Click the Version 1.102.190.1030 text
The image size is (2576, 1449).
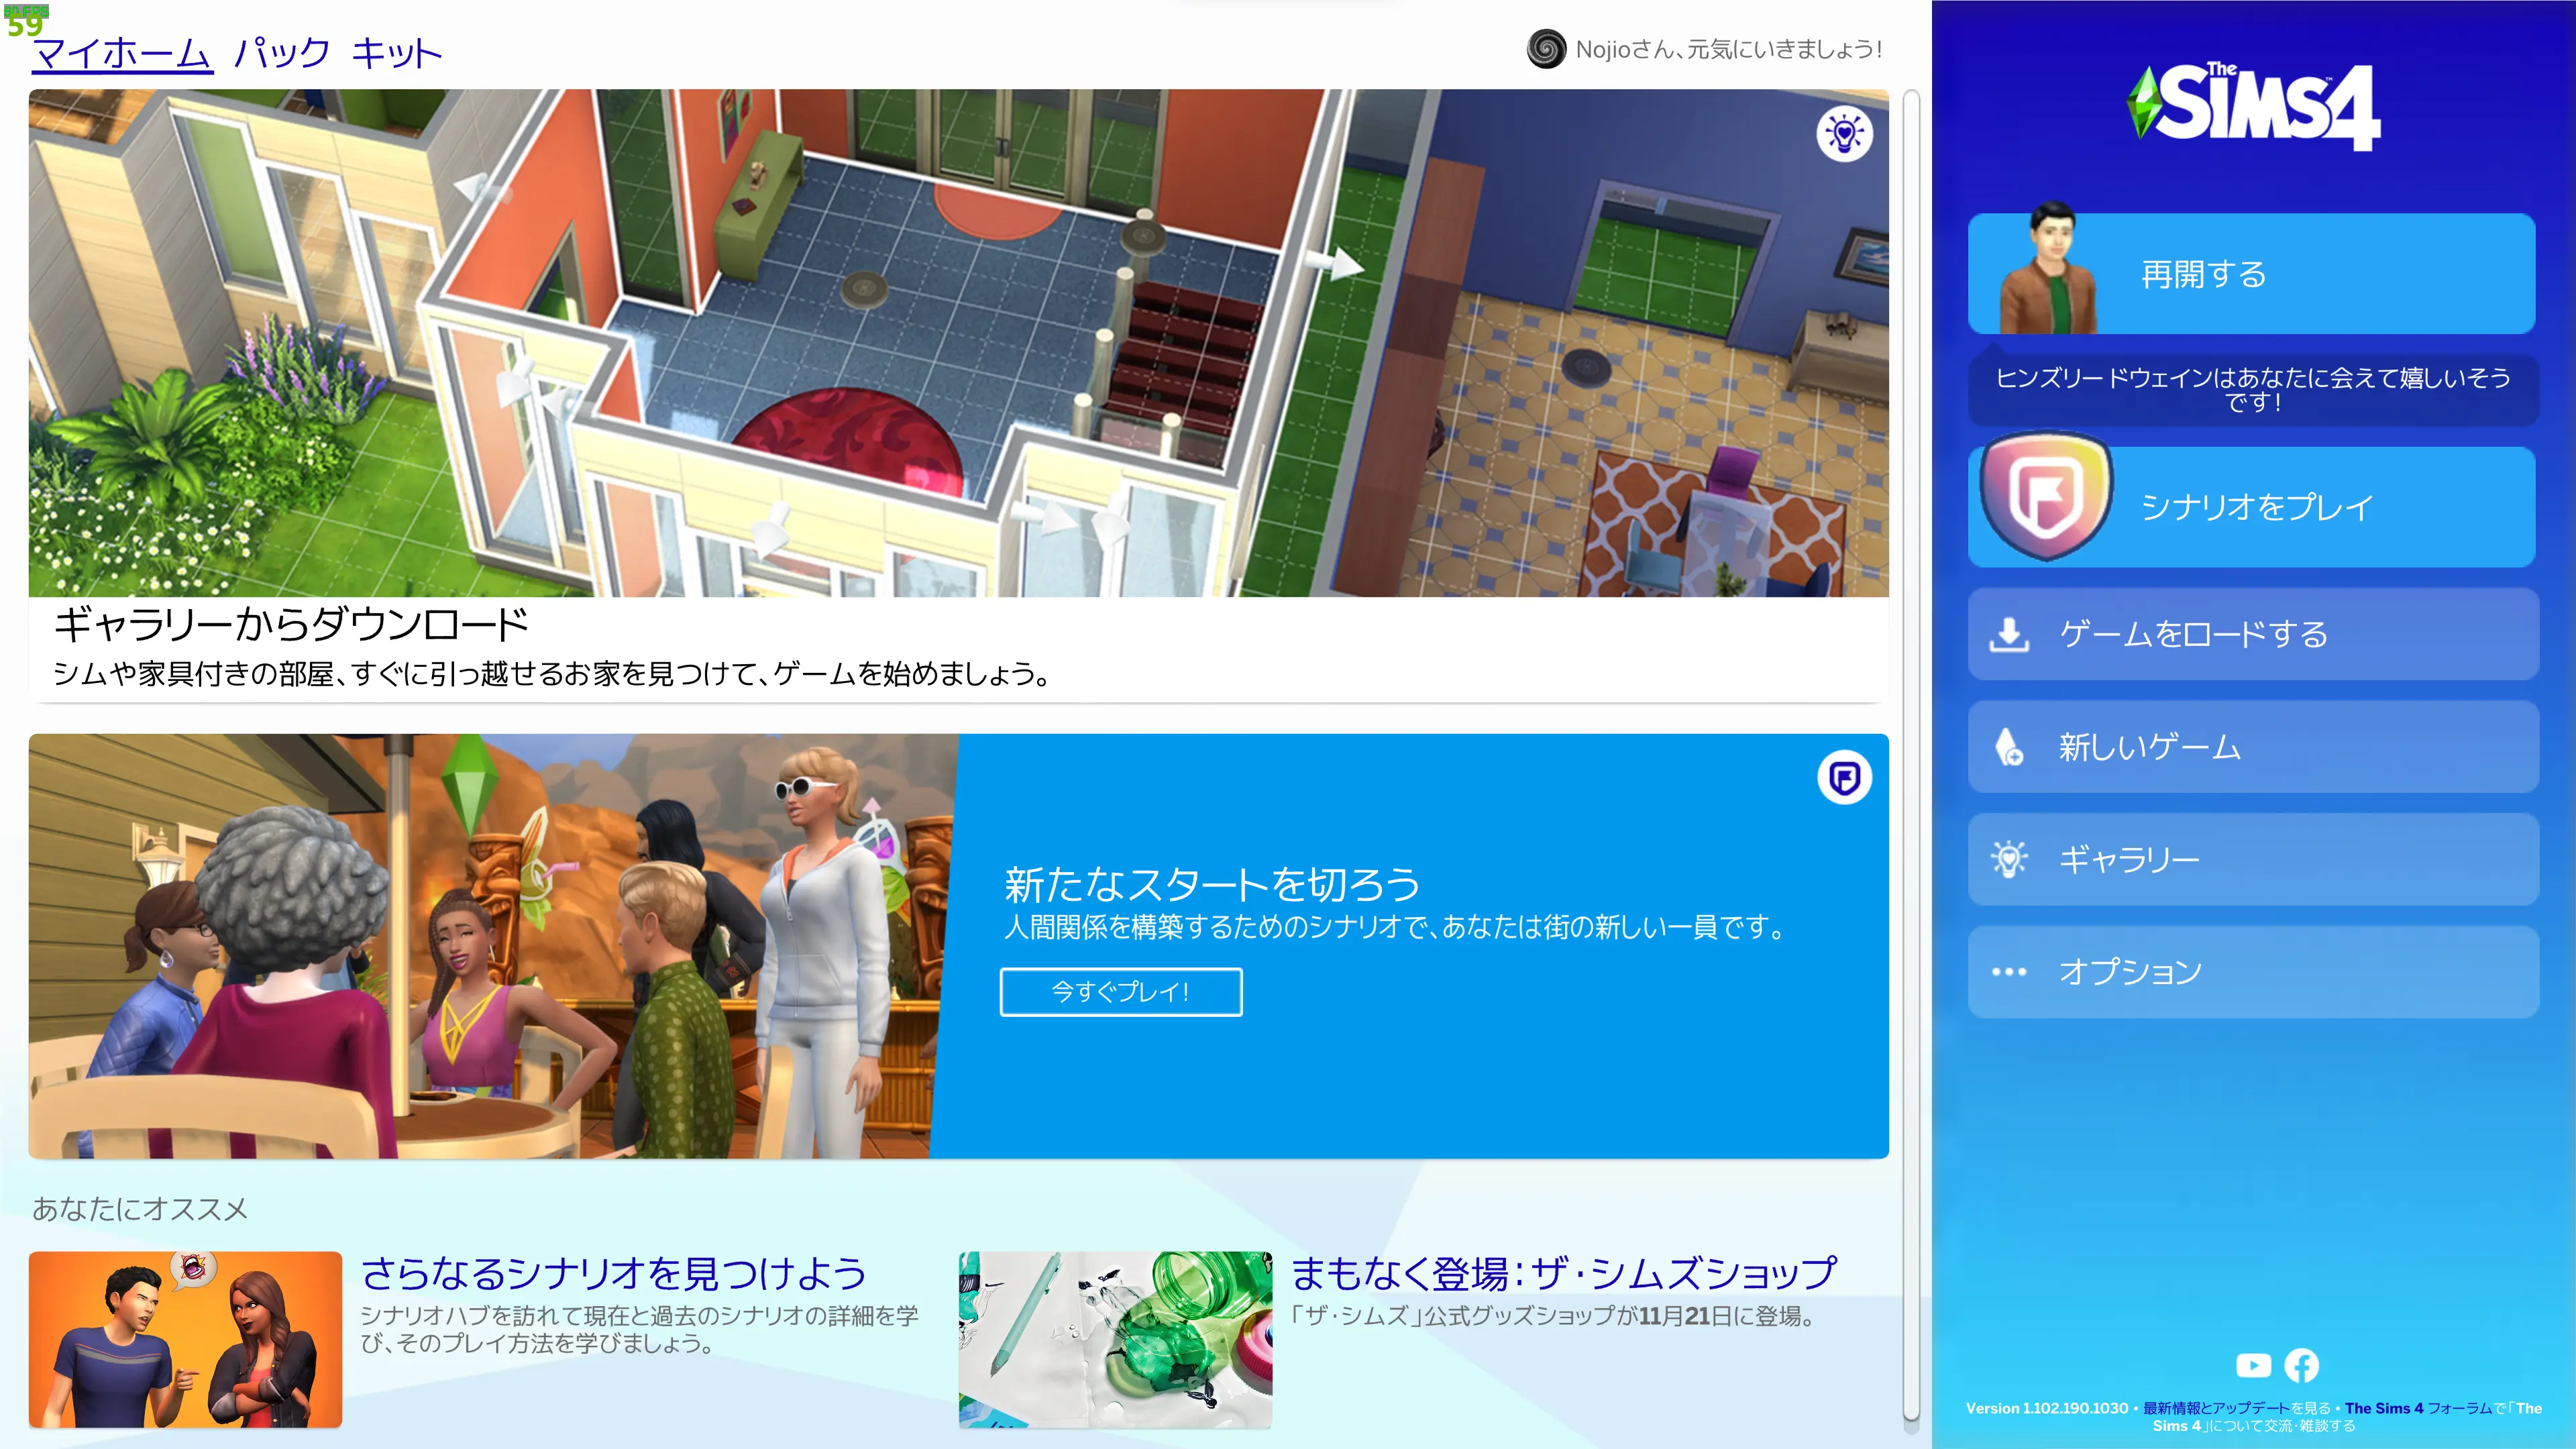coord(2046,1408)
